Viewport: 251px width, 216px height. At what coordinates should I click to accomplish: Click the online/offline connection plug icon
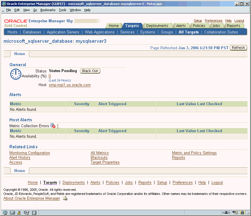click(x=226, y=212)
